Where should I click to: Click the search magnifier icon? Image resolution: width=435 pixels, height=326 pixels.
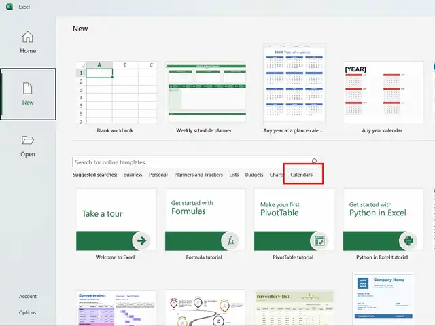[x=315, y=162]
